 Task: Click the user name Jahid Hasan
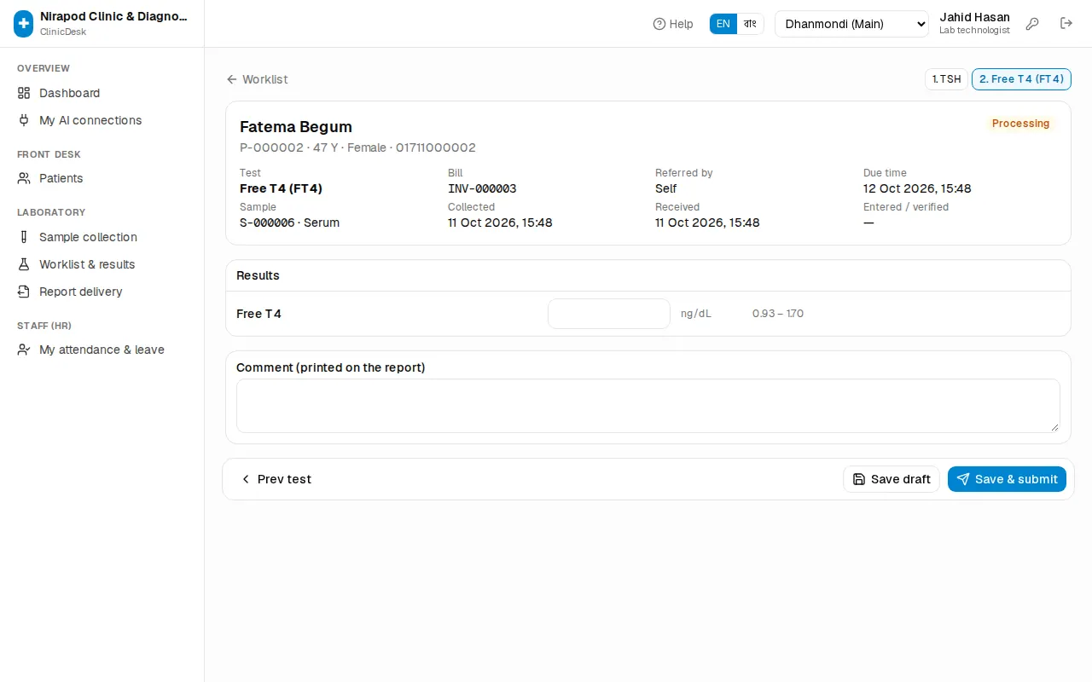(x=974, y=17)
